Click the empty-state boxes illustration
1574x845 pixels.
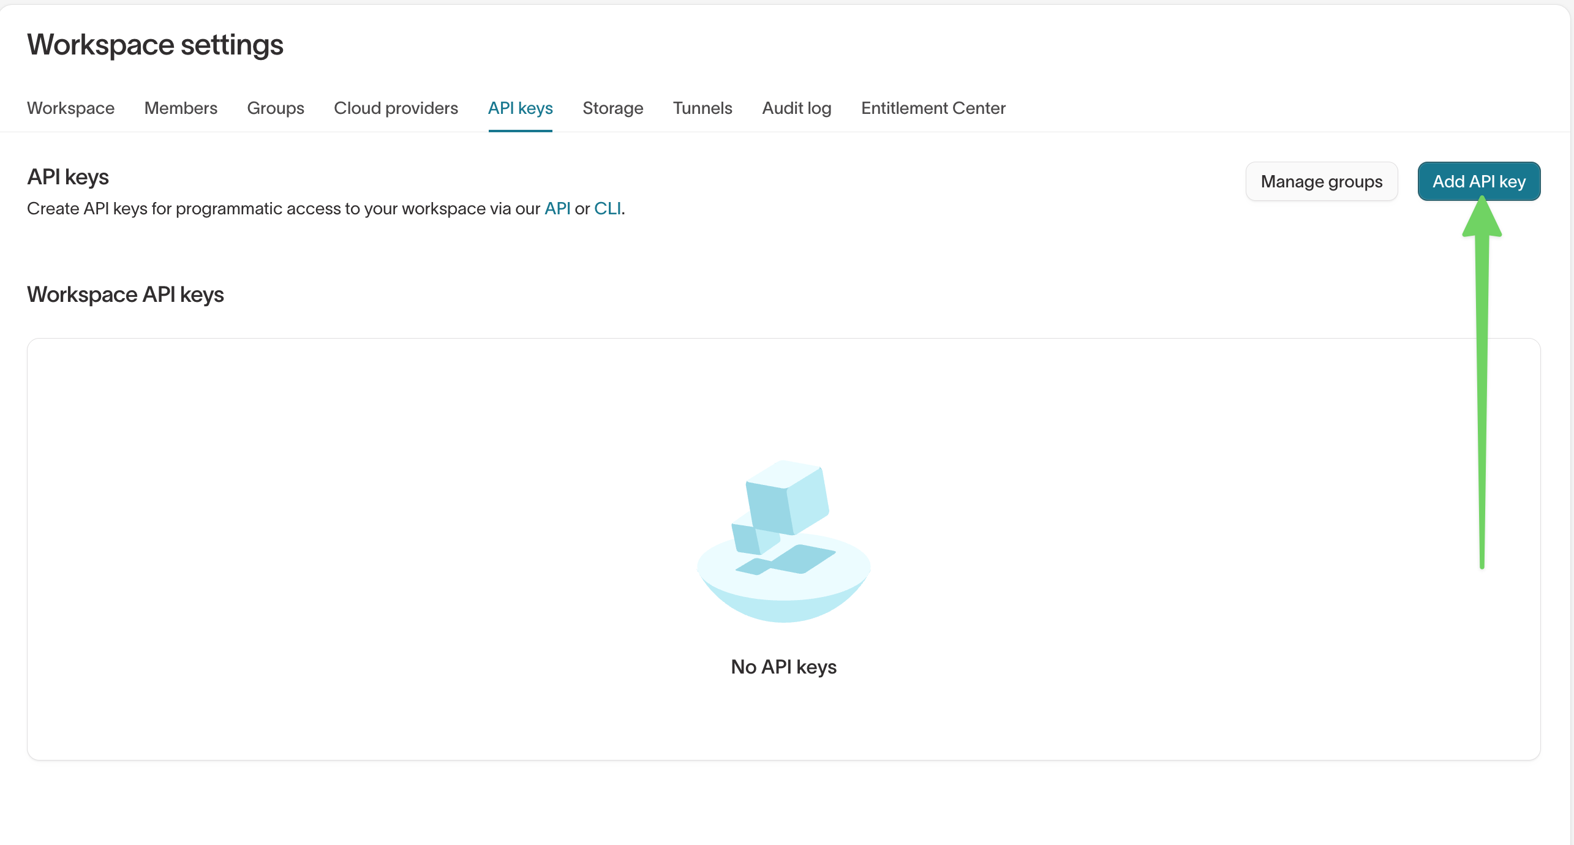click(x=784, y=541)
